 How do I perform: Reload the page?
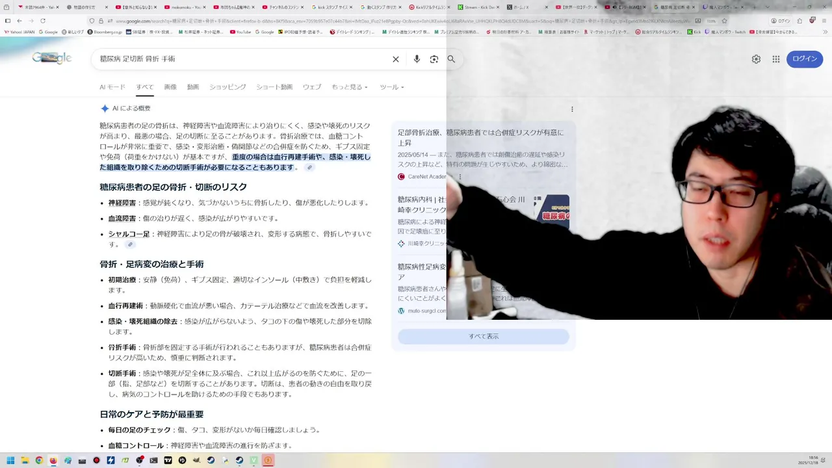[x=42, y=21]
